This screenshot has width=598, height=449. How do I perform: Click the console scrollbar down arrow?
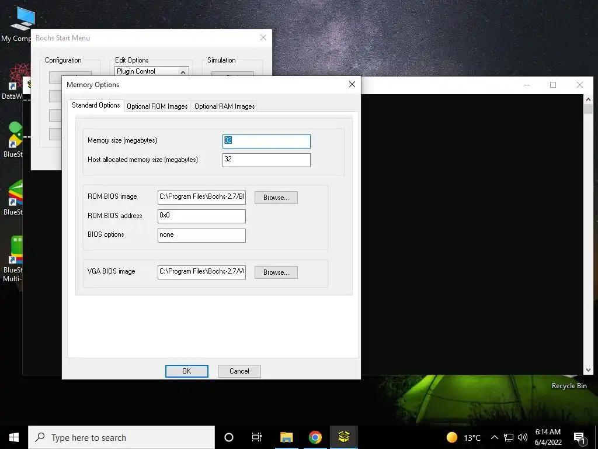[588, 370]
